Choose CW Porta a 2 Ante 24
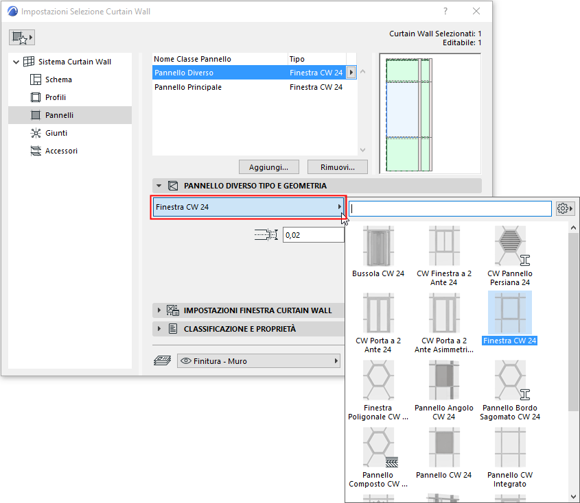Viewport: 580px width, 503px height. [x=378, y=323]
